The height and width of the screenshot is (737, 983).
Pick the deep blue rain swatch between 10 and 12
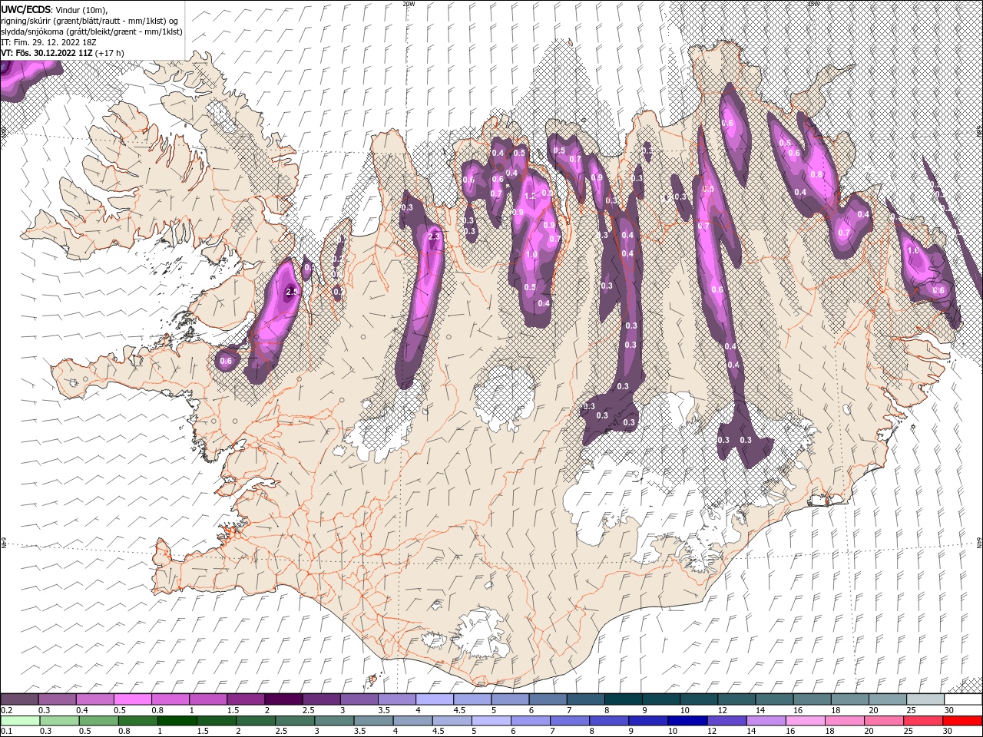(687, 720)
